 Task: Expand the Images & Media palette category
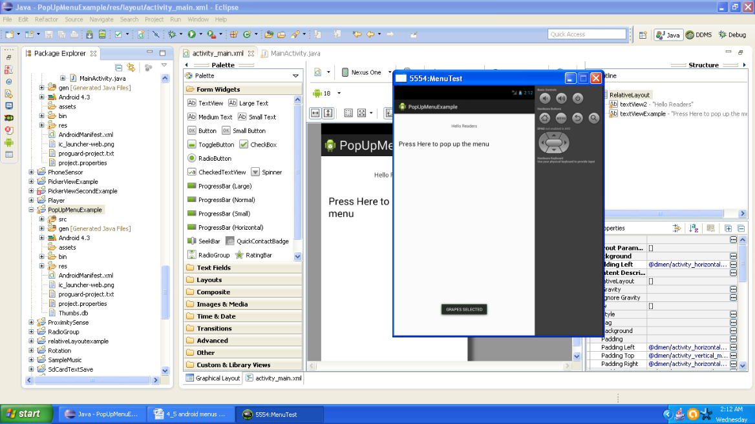click(x=242, y=305)
